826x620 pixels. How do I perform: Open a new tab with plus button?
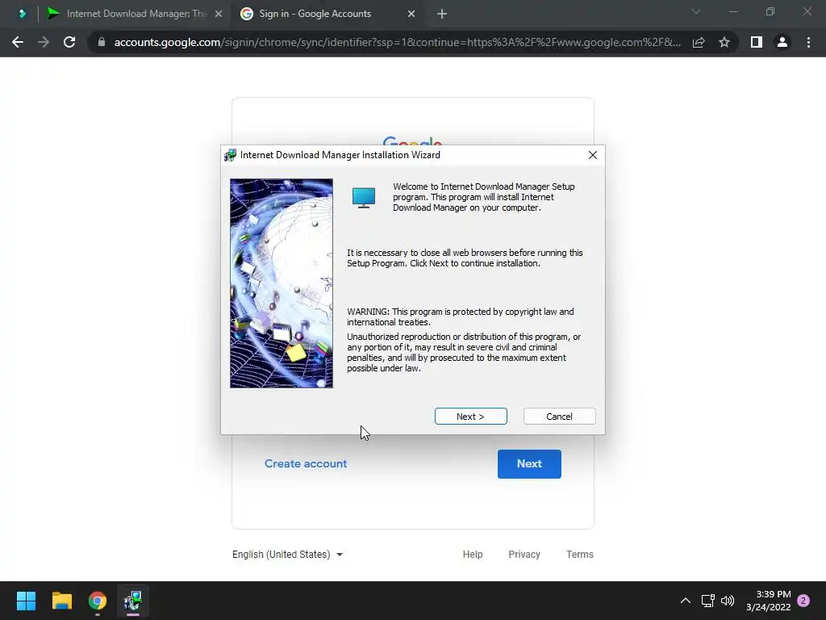[442, 14]
